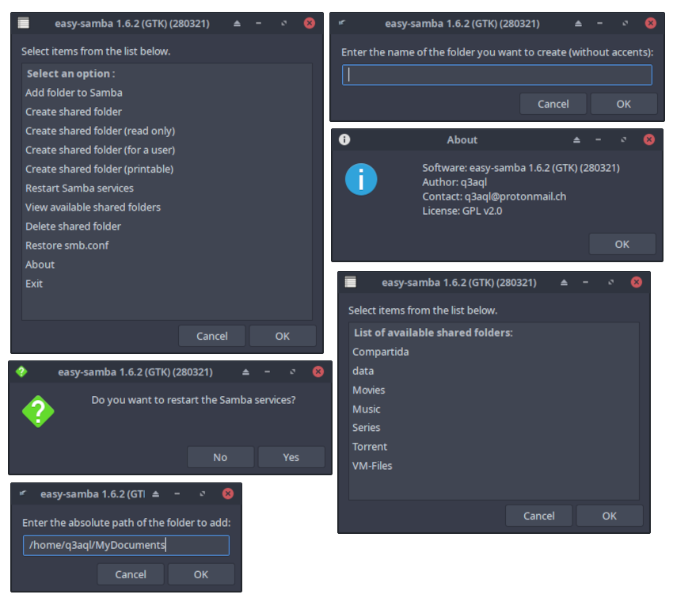Close the folder name dialog
673x602 pixels.
click(x=651, y=23)
